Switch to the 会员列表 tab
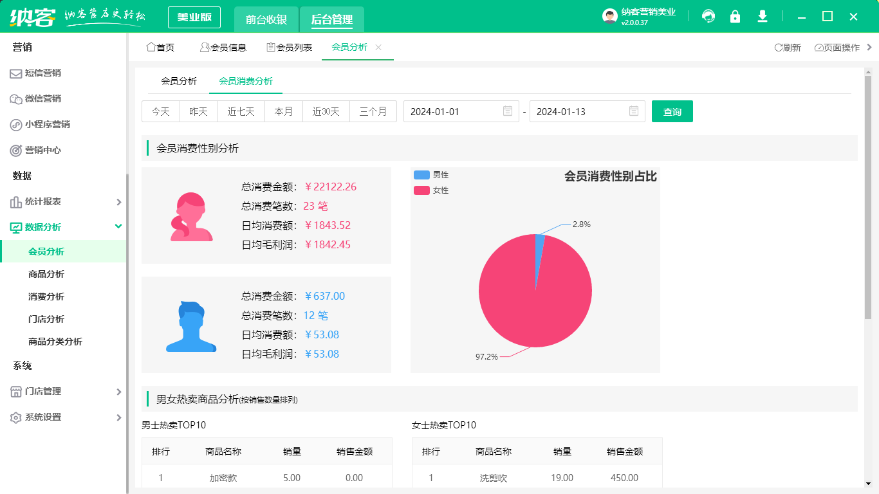Viewport: 879px width, 494px height. pyautogui.click(x=290, y=48)
